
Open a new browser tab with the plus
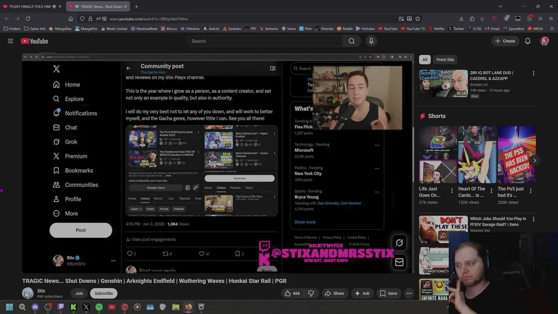point(136,7)
